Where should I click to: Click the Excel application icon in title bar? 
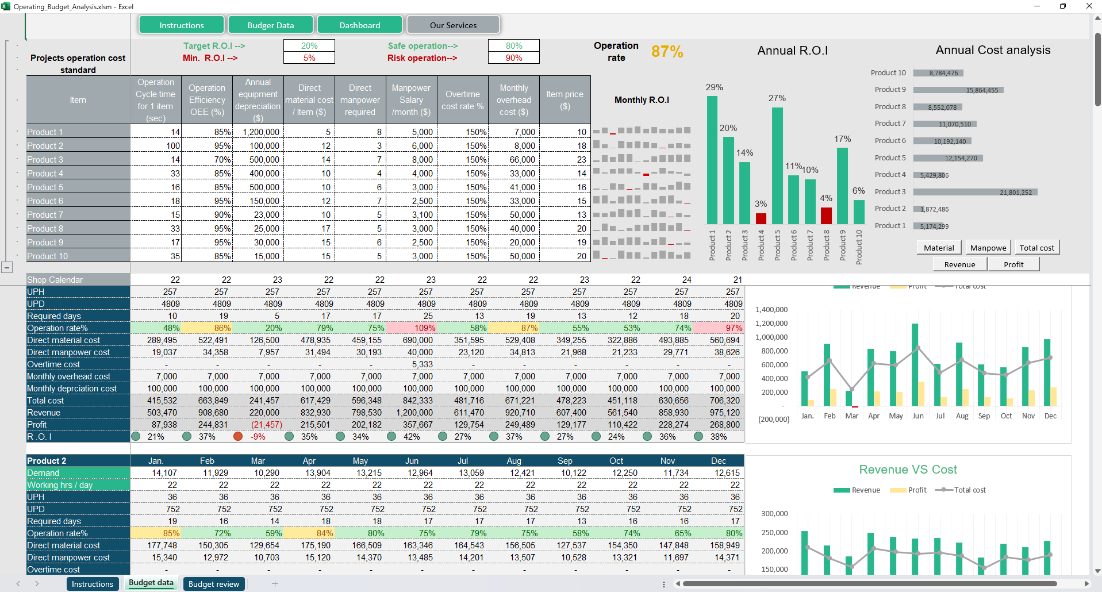coord(6,6)
